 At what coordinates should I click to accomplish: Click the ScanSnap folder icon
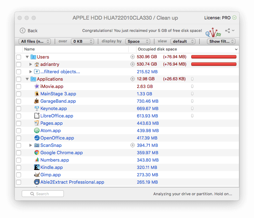[37, 145]
